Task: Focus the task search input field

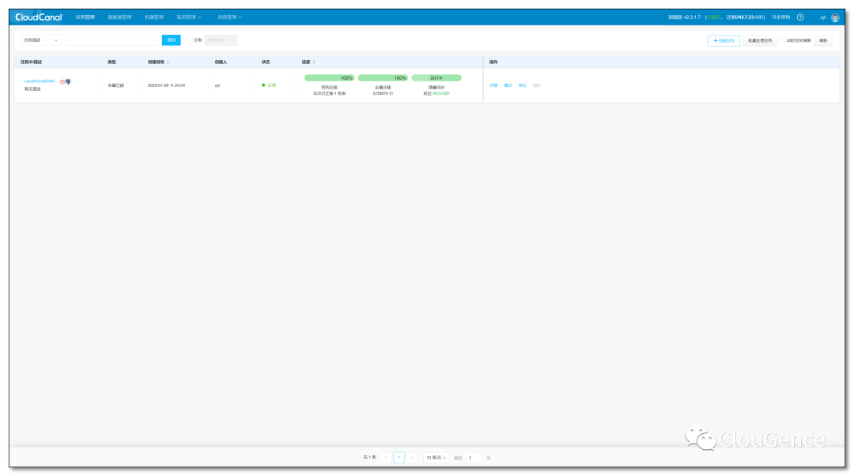Action: tap(111, 40)
